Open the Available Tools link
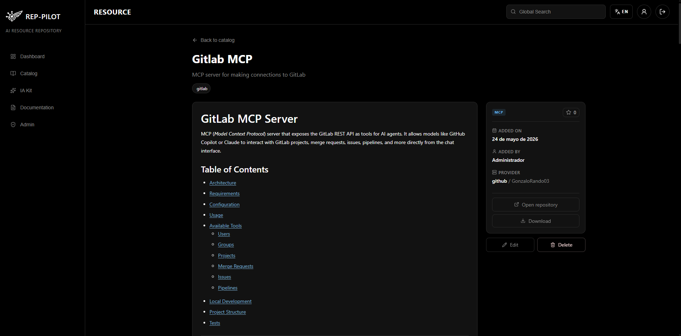 (x=225, y=226)
